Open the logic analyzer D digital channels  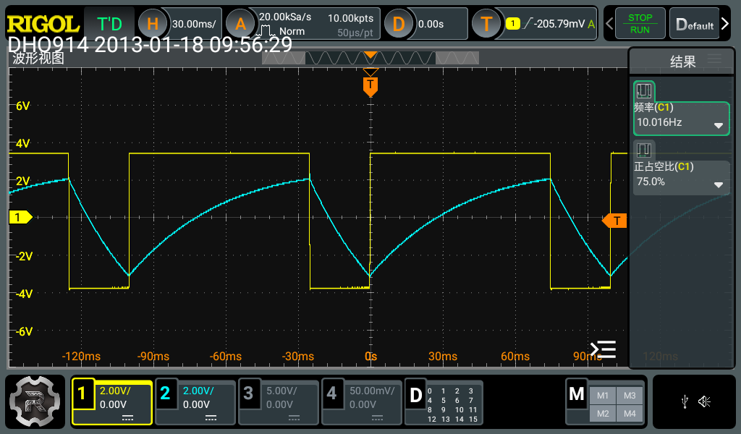click(x=443, y=402)
